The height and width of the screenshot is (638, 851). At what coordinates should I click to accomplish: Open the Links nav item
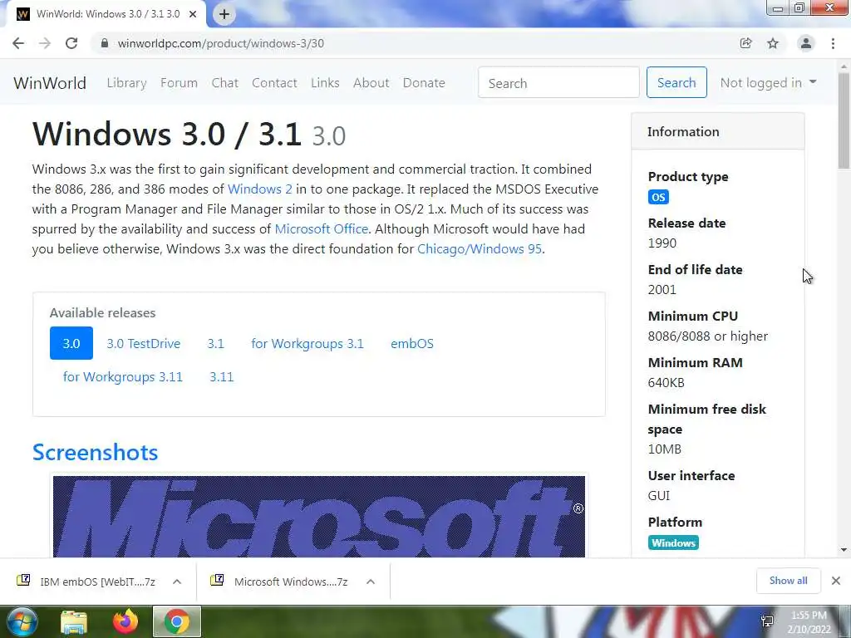[325, 83]
